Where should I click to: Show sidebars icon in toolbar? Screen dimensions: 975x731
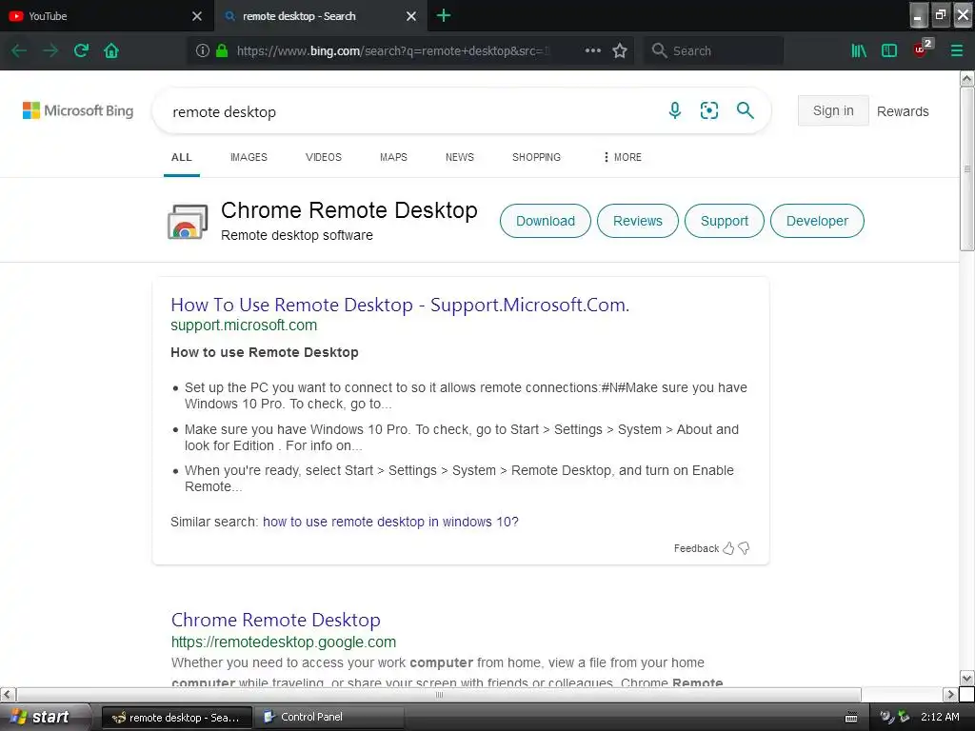click(889, 51)
